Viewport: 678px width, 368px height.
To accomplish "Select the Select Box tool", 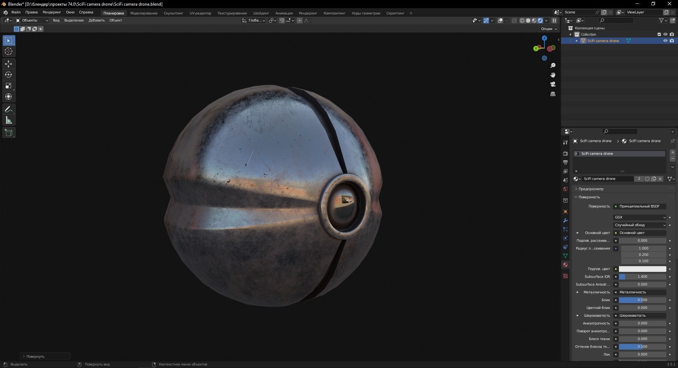I will (x=9, y=41).
